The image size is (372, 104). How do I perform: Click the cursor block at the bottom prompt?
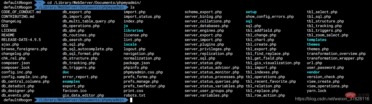point(131,100)
